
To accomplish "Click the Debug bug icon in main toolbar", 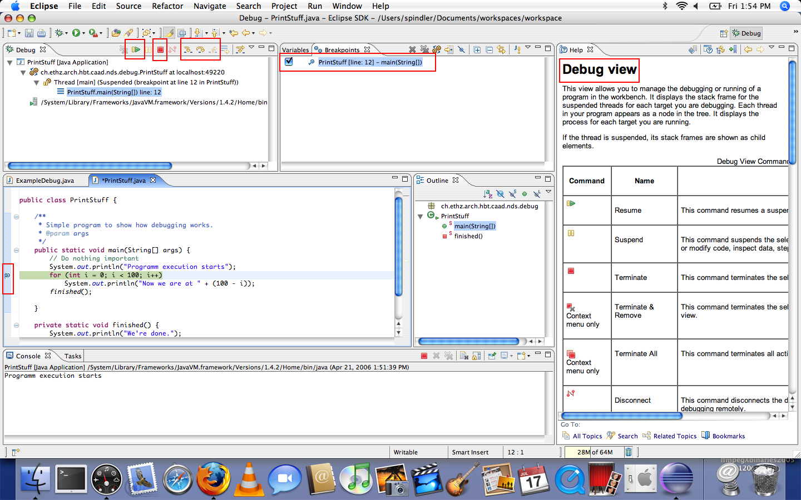I will pyautogui.click(x=58, y=33).
